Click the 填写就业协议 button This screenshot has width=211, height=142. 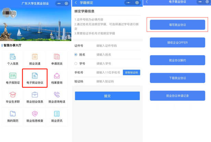click(x=177, y=25)
